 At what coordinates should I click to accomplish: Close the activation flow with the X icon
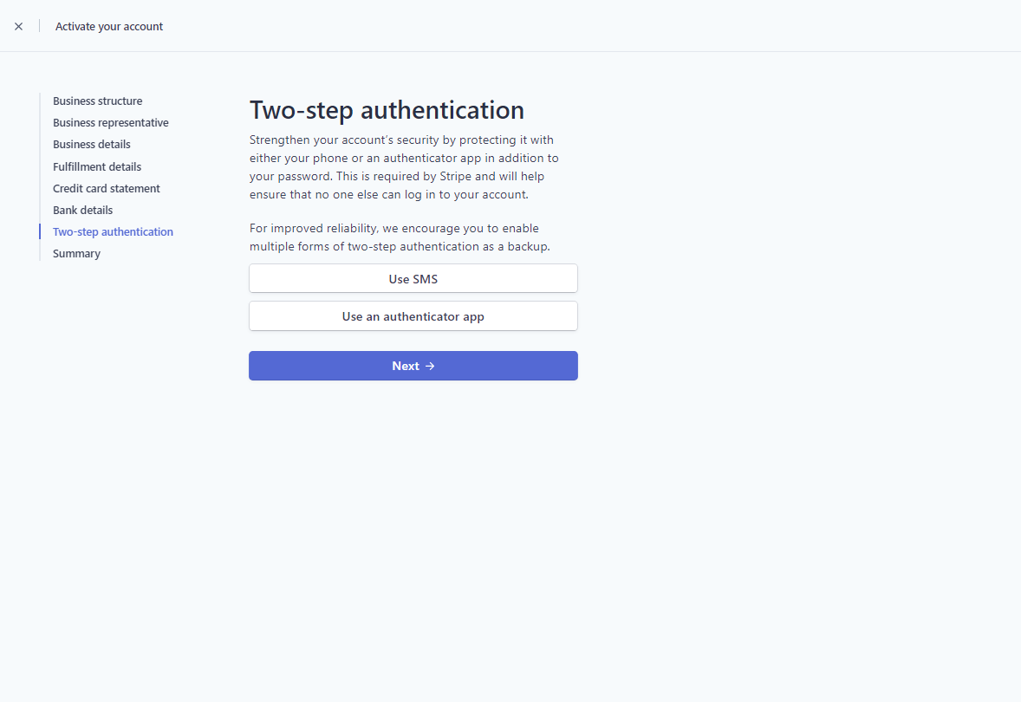click(18, 26)
